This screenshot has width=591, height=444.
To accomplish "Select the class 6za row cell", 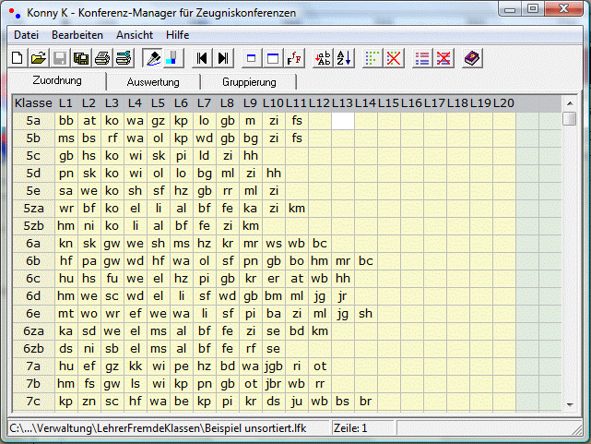I will 33,330.
